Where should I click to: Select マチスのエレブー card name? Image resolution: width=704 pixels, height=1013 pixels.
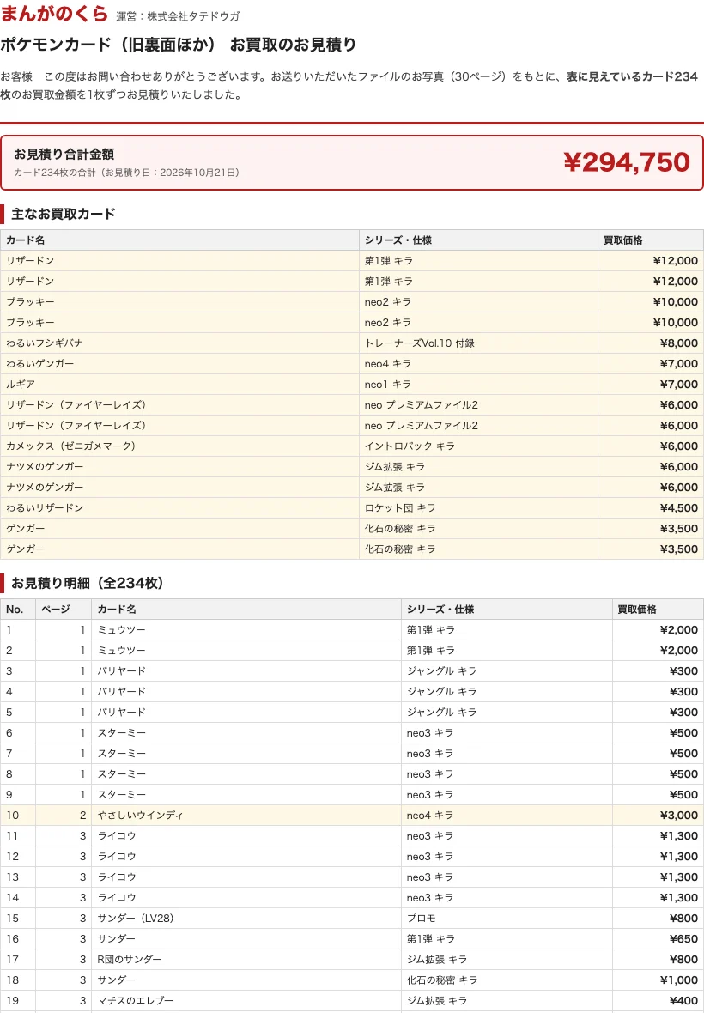tap(135, 1001)
